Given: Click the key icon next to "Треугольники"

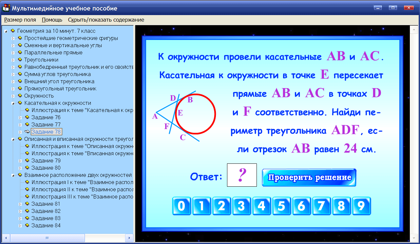Looking at the screenshot, I should click(21, 60).
